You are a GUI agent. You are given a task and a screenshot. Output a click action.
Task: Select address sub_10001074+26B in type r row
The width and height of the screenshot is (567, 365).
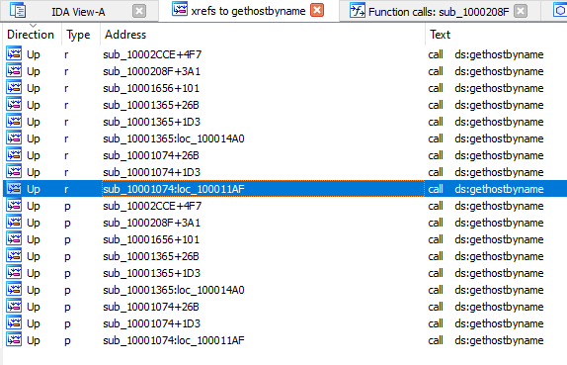point(151,155)
